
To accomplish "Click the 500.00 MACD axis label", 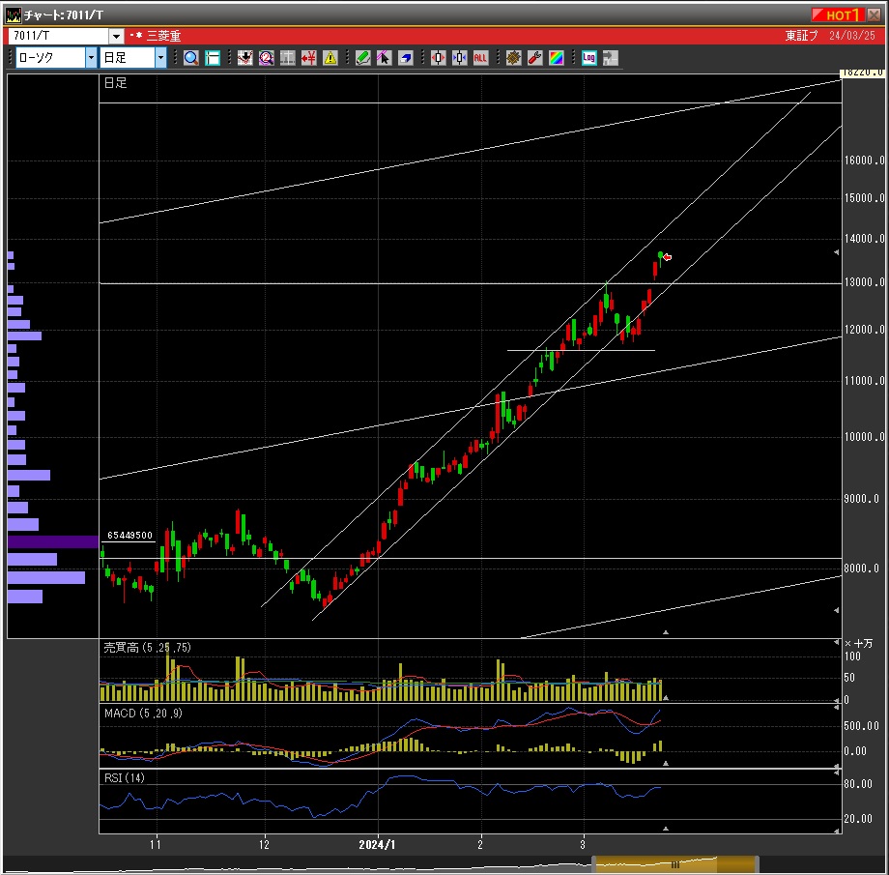I will click(862, 726).
